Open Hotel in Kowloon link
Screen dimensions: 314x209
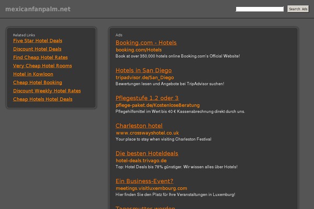coord(33,74)
